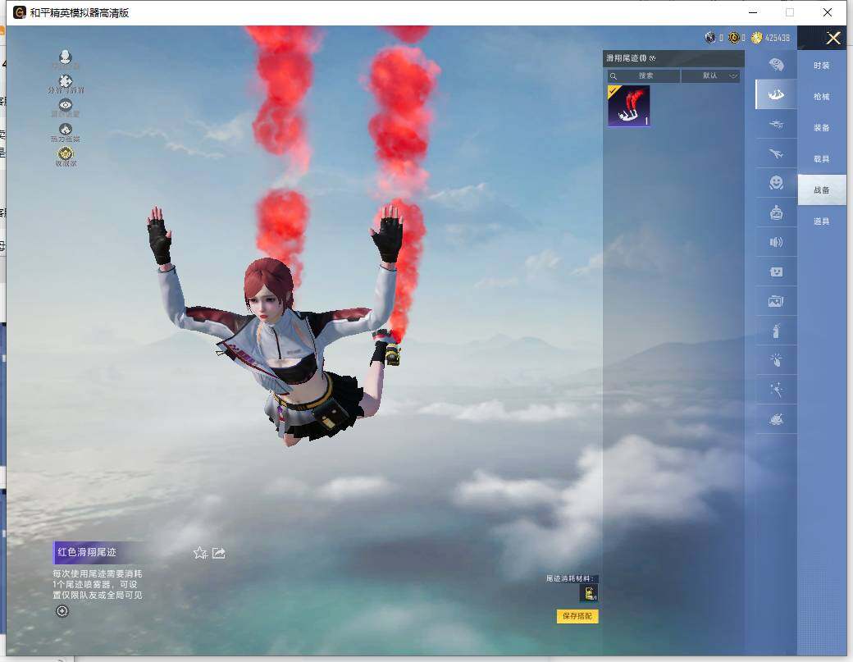Open the tapping hand effect subcategory icon
Screen dimensions: 853x662
tap(776, 360)
